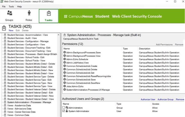
Task: Click task list scrollbar up arrow
Action: 58,35
